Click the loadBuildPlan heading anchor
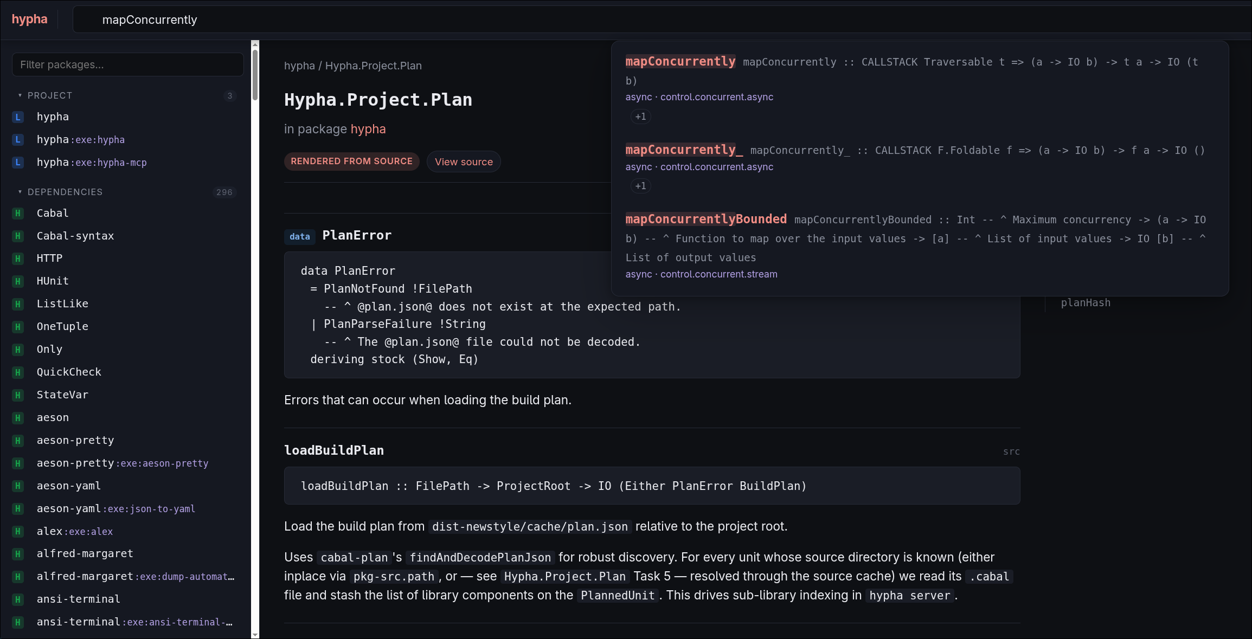 [x=334, y=450]
